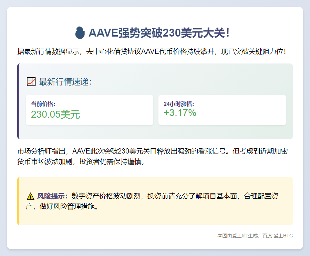Click the line starting 产，做好风险管理措施
Image resolution: width=310 pixels, height=256 pixels.
click(x=62, y=206)
